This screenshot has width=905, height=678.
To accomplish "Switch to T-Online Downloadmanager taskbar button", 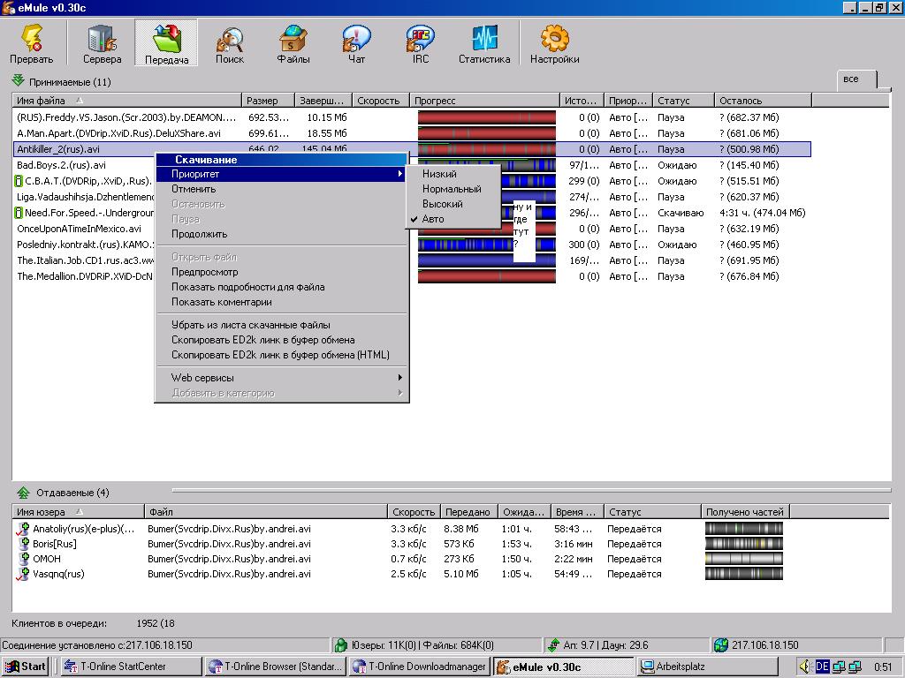I will pos(420,667).
